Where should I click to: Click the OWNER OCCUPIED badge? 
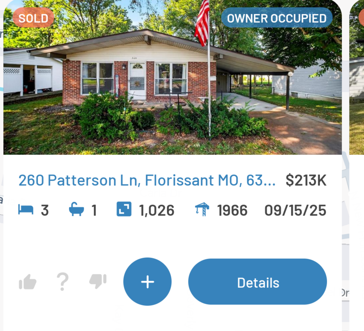(x=277, y=18)
